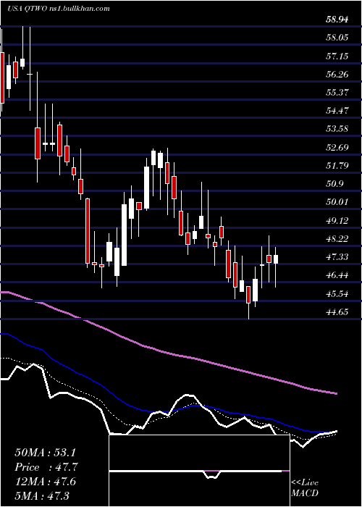Click the pink 50MA line's right end
Screen dimensions: 362x507
point(337,393)
